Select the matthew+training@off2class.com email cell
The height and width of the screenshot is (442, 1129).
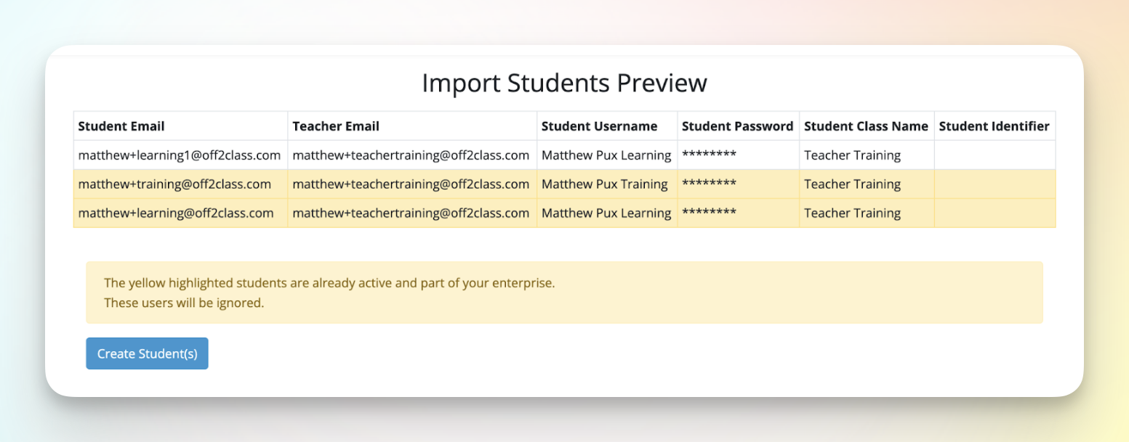click(174, 184)
